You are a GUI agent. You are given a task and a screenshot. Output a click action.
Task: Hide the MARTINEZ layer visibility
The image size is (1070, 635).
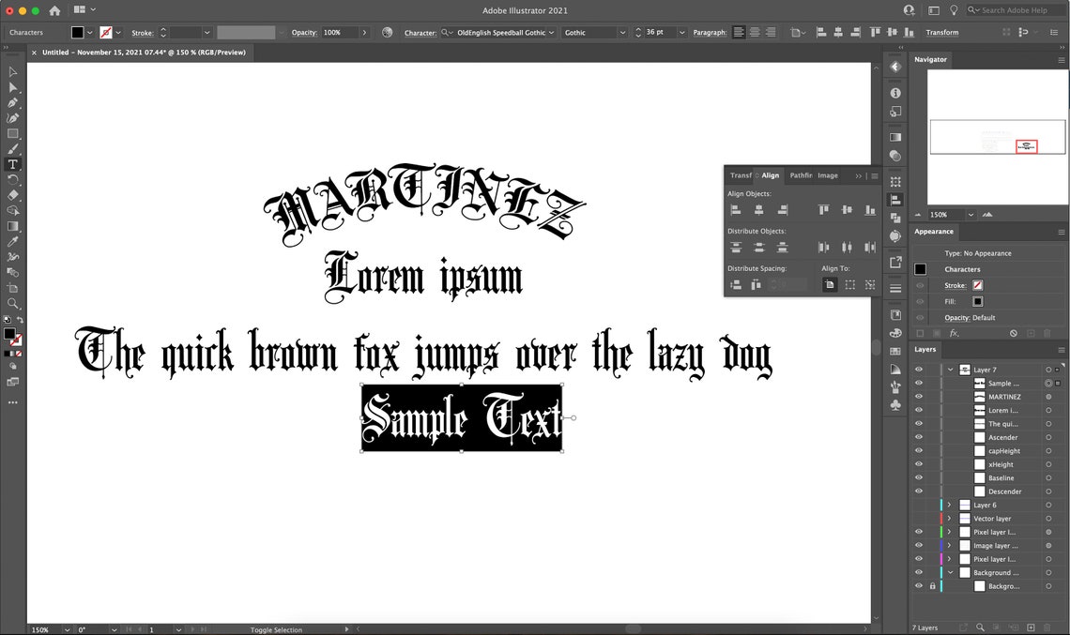tap(919, 397)
